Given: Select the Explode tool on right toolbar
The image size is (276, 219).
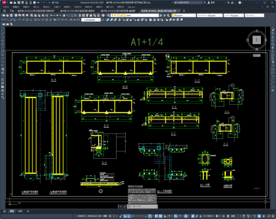Looking at the screenshot, I should (273, 90).
